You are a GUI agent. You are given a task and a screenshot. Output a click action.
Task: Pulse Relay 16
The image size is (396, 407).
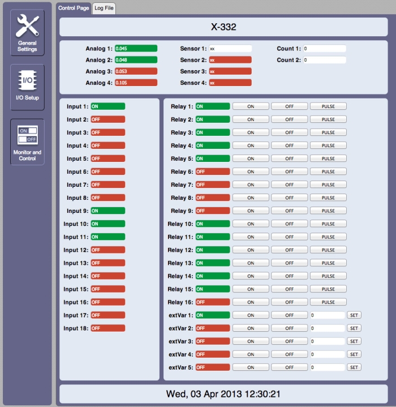(x=328, y=302)
